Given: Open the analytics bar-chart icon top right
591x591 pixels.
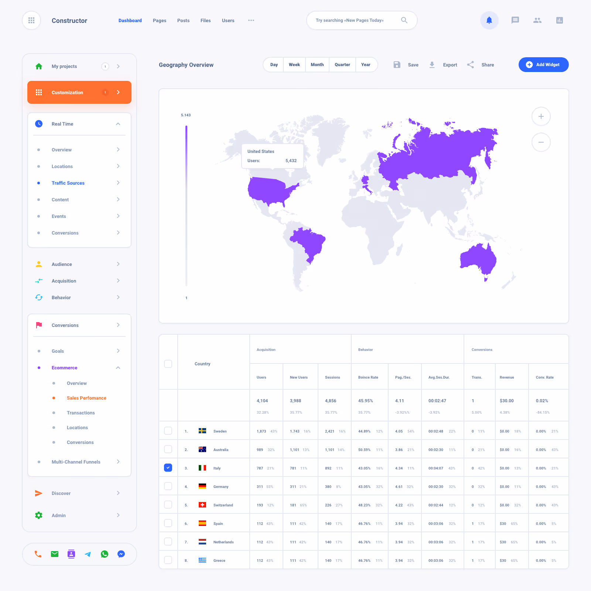Looking at the screenshot, I should [560, 20].
